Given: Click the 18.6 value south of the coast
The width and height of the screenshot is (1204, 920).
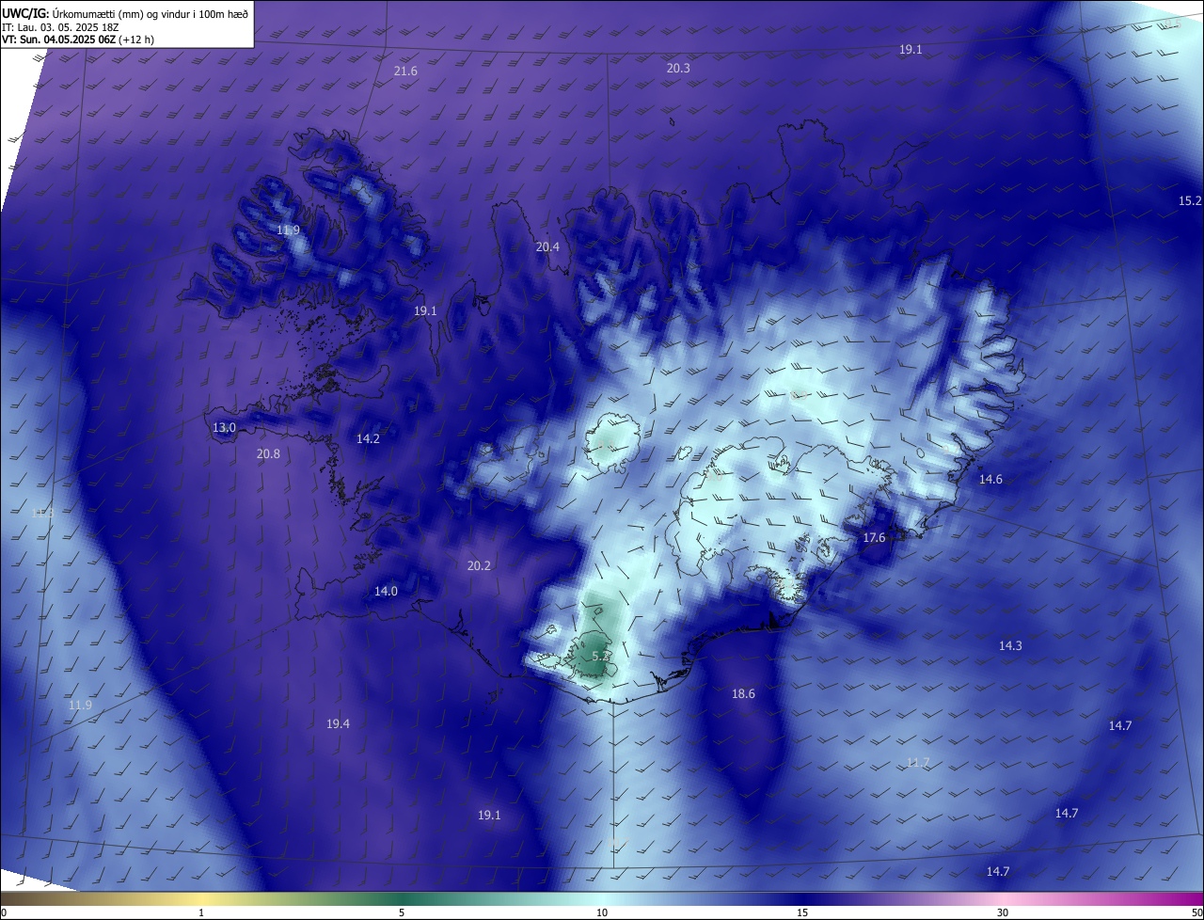Looking at the screenshot, I should tap(743, 693).
